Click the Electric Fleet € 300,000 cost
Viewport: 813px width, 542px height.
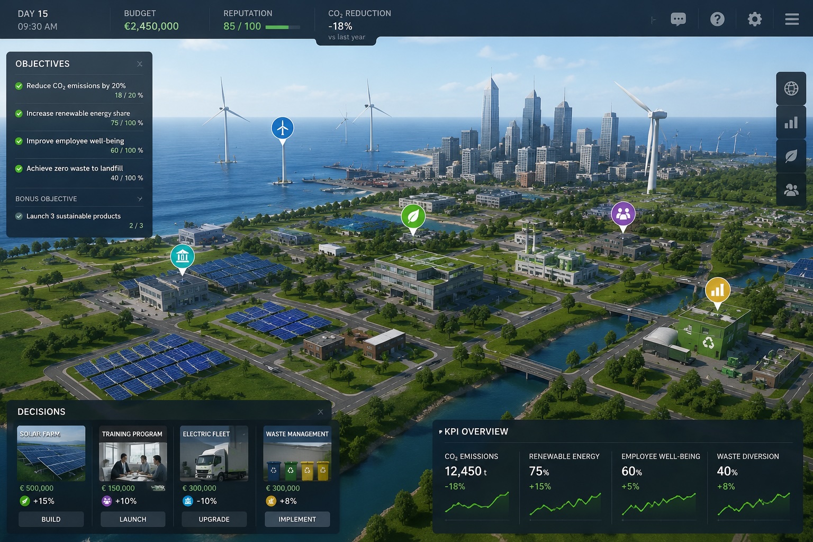coord(199,488)
